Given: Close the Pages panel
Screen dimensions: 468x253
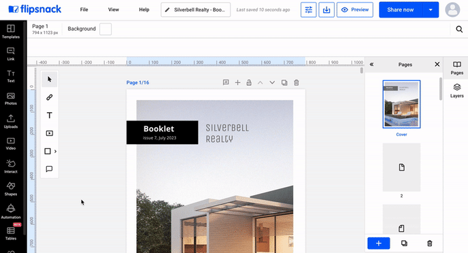Looking at the screenshot, I should click(x=437, y=64).
